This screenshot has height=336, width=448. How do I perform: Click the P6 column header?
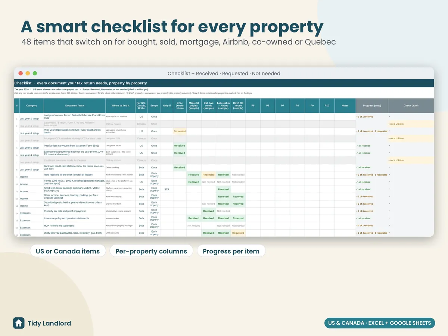pyautogui.click(x=268, y=106)
